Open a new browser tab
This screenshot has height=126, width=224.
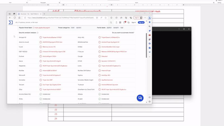click(x=44, y=14)
